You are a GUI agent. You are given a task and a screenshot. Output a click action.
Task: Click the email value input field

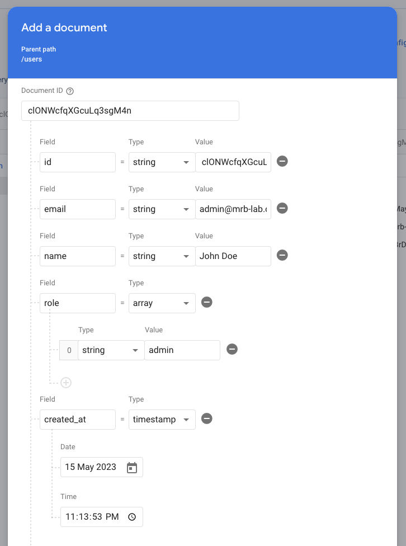tap(233, 209)
